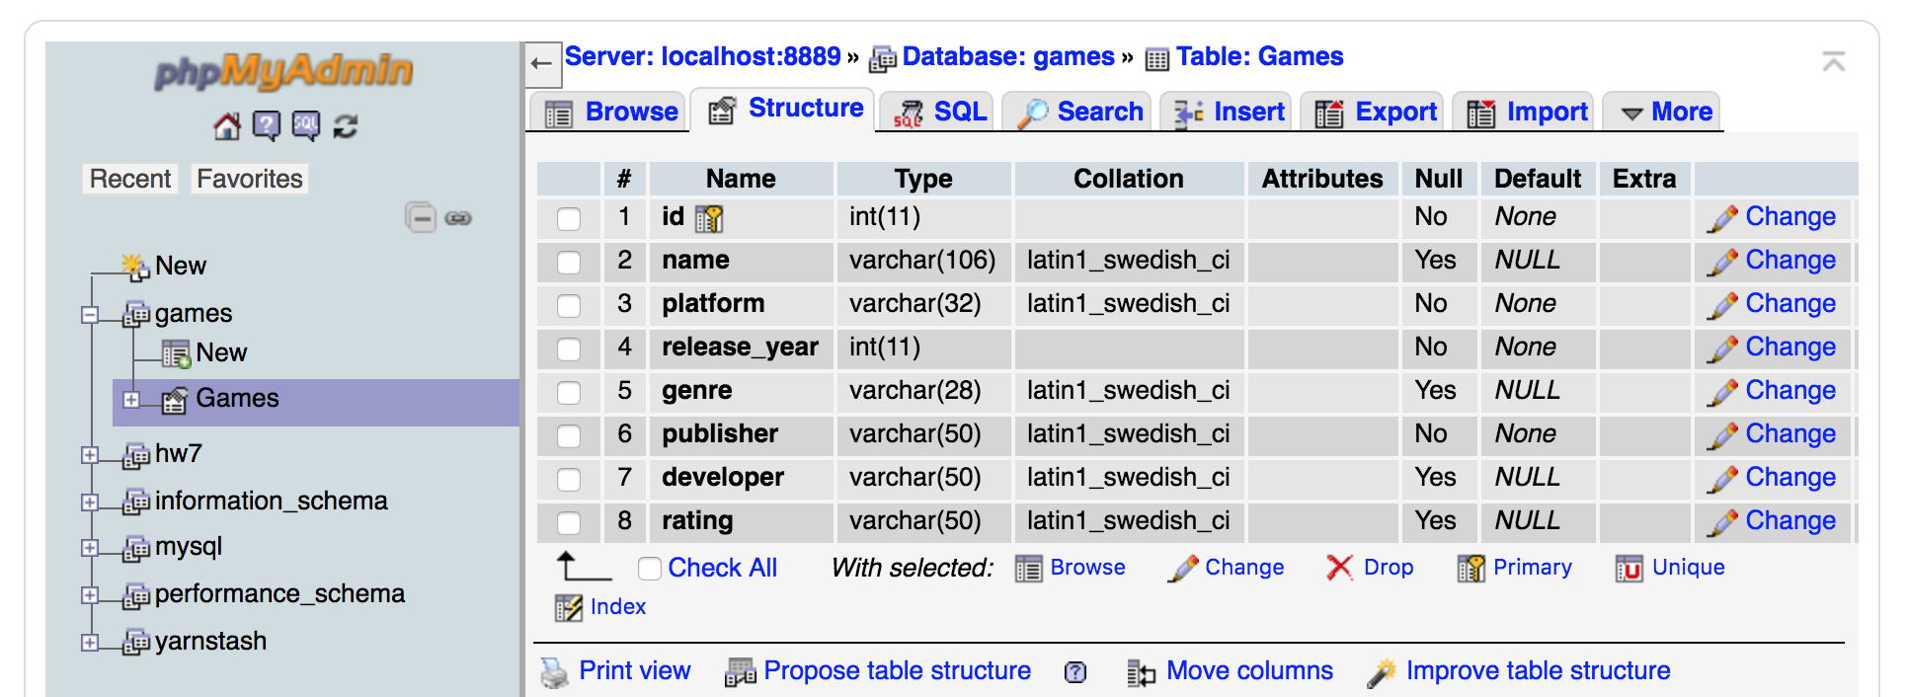This screenshot has height=697, width=1908.
Task: Switch to the Browse tab
Action: pyautogui.click(x=611, y=113)
